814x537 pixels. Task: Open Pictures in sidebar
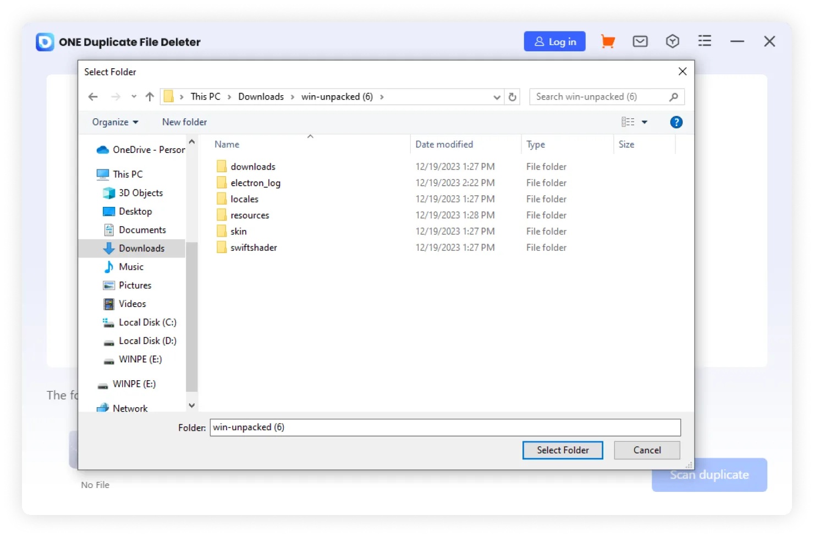click(135, 286)
